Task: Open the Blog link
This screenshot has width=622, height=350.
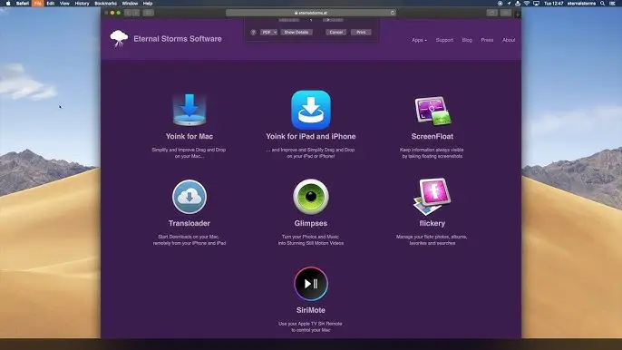Action: 467,40
